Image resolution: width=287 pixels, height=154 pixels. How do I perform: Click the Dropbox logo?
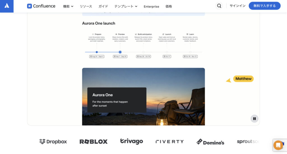(53, 142)
